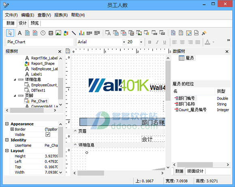Select the Line drawing tool

pos(74,33)
